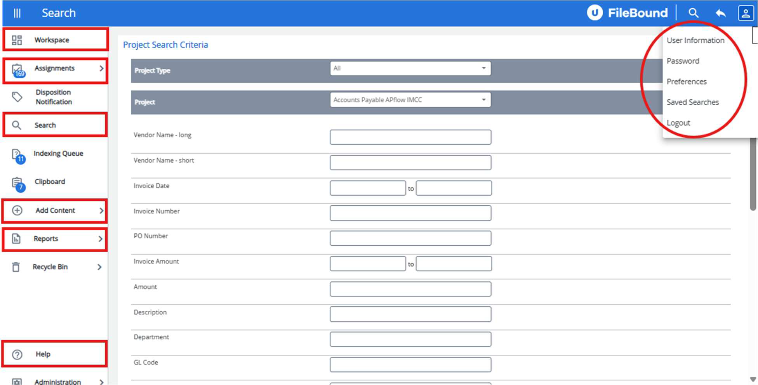The image size is (758, 385).
Task: Focus the Description input field
Action: (410, 314)
